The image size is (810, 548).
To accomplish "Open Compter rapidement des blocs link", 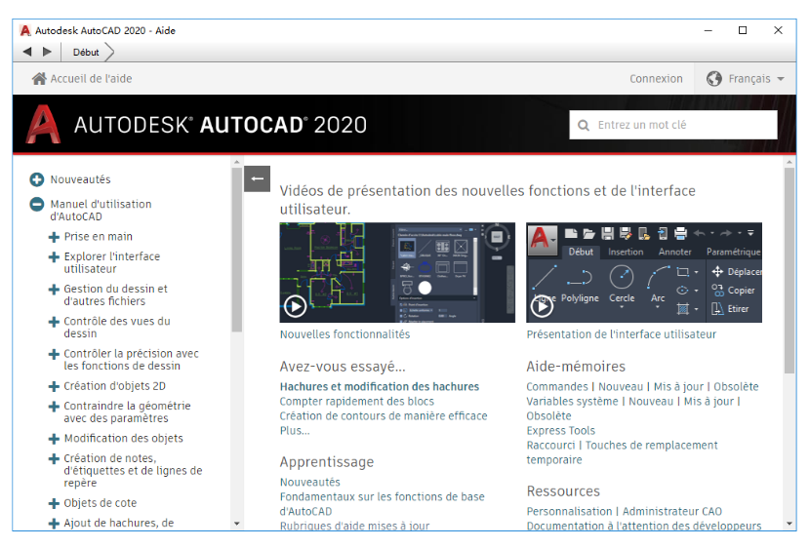I will [x=356, y=402].
